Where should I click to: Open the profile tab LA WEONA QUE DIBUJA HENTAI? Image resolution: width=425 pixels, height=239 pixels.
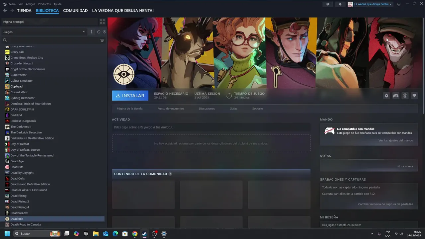point(123,11)
